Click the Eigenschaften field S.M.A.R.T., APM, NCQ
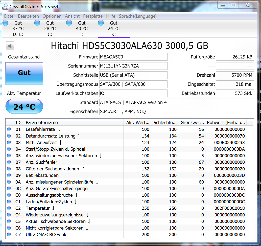261x246 pixels. tap(176, 111)
